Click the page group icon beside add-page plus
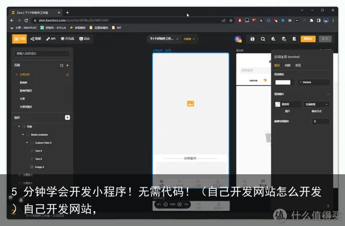 62,66
